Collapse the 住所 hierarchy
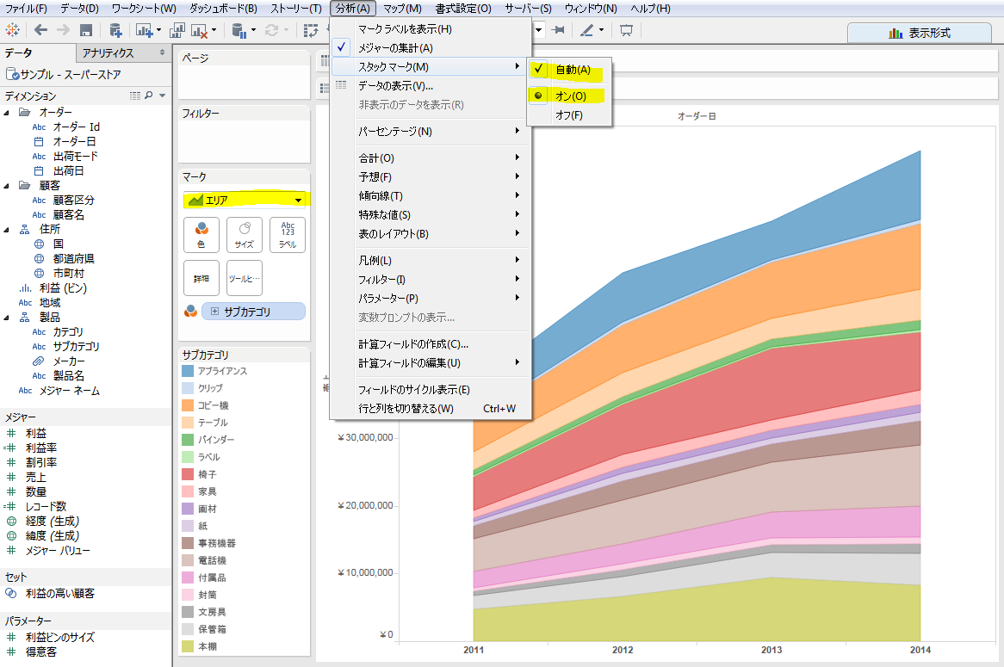Screen dimensions: 1004x667 (7, 229)
